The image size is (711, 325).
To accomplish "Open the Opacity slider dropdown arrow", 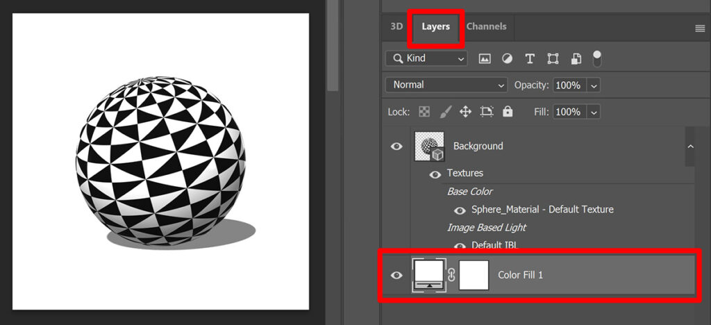I will [x=594, y=85].
